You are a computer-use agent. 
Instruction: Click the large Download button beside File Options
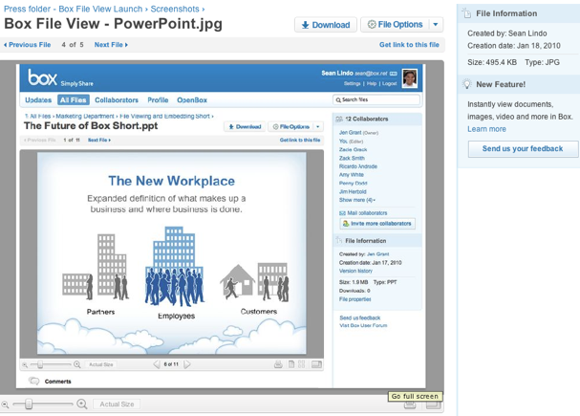point(326,25)
